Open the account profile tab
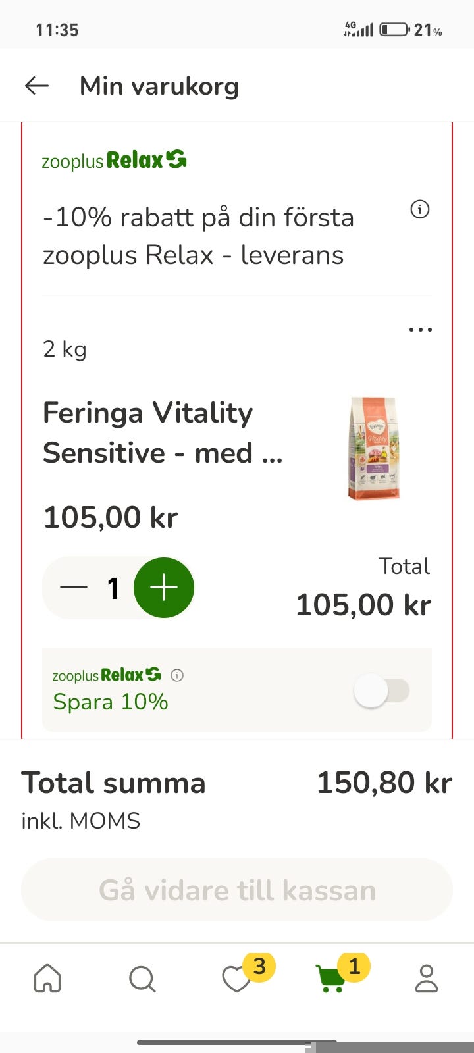Screen dimensions: 474x1053 [427, 979]
